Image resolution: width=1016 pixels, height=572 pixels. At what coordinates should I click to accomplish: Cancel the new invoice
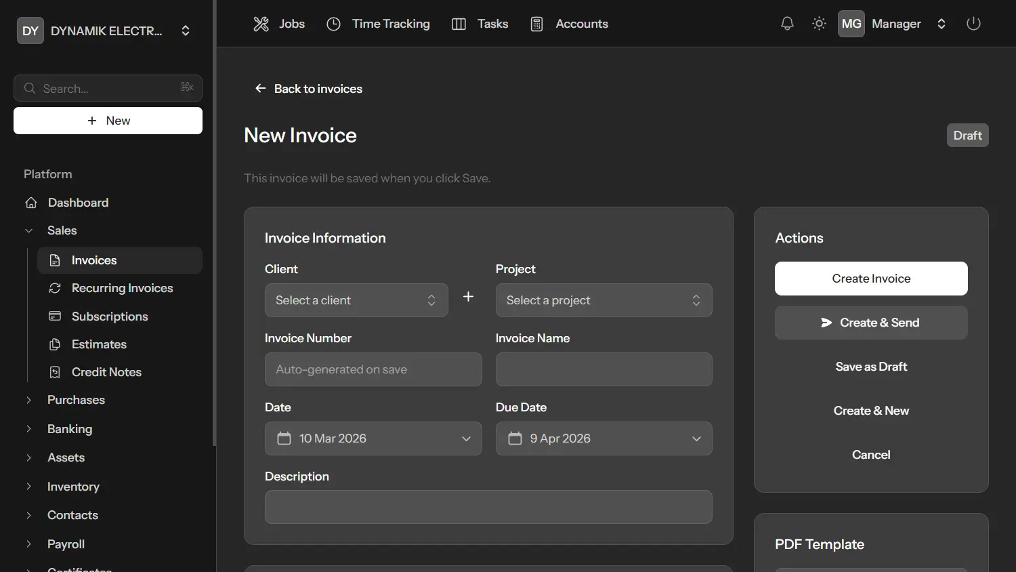(x=871, y=455)
